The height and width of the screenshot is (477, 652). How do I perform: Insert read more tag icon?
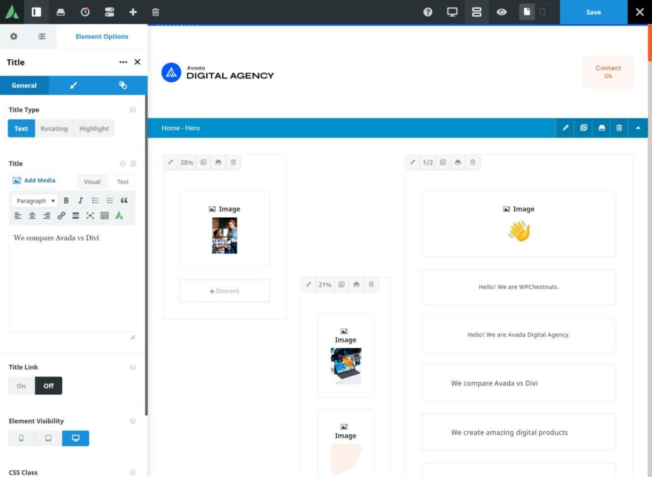(x=76, y=215)
